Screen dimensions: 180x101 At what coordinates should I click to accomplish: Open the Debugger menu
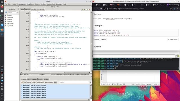(x=59, y=4)
